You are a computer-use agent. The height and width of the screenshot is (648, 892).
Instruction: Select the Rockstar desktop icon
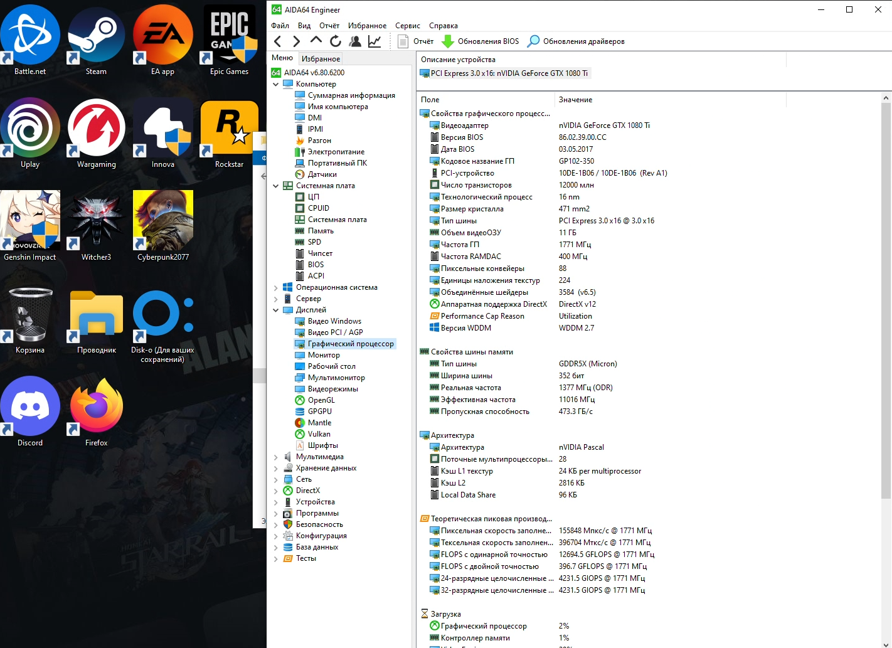tap(230, 133)
